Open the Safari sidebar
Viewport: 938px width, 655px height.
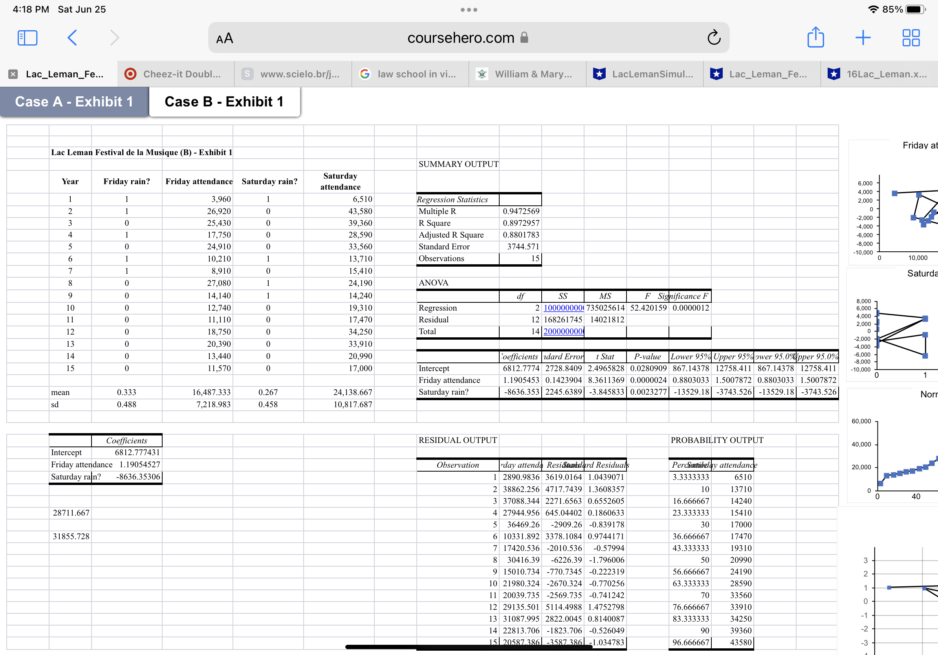coord(27,38)
